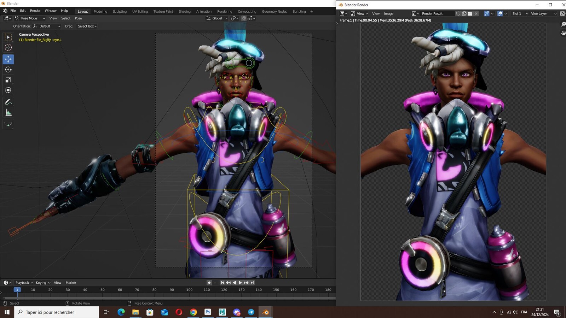Open the Pose menu in viewport header
The width and height of the screenshot is (566, 318).
(78, 18)
